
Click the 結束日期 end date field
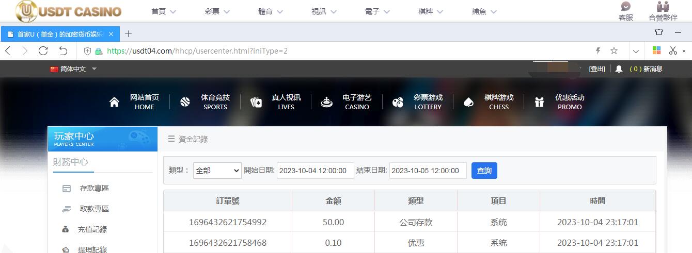pyautogui.click(x=428, y=171)
